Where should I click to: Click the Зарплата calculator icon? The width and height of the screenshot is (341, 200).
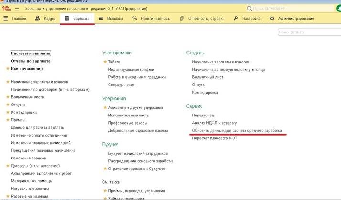click(67, 19)
